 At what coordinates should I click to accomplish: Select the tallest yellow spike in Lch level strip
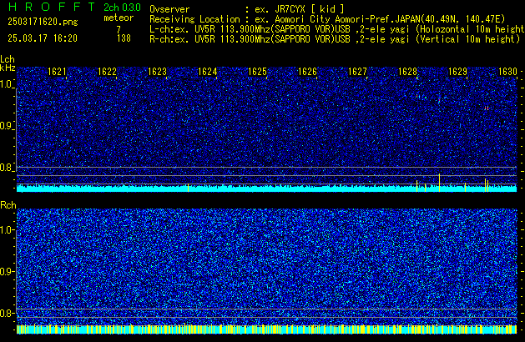pyautogui.click(x=439, y=183)
